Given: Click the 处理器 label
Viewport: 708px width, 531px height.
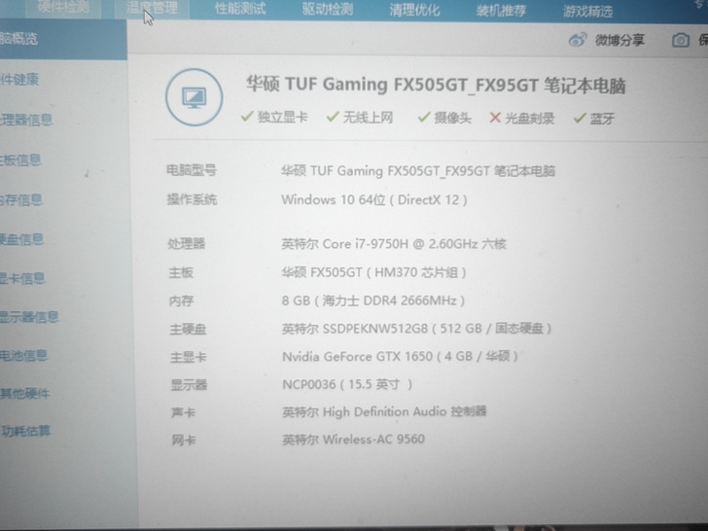Looking at the screenshot, I should click(x=187, y=244).
